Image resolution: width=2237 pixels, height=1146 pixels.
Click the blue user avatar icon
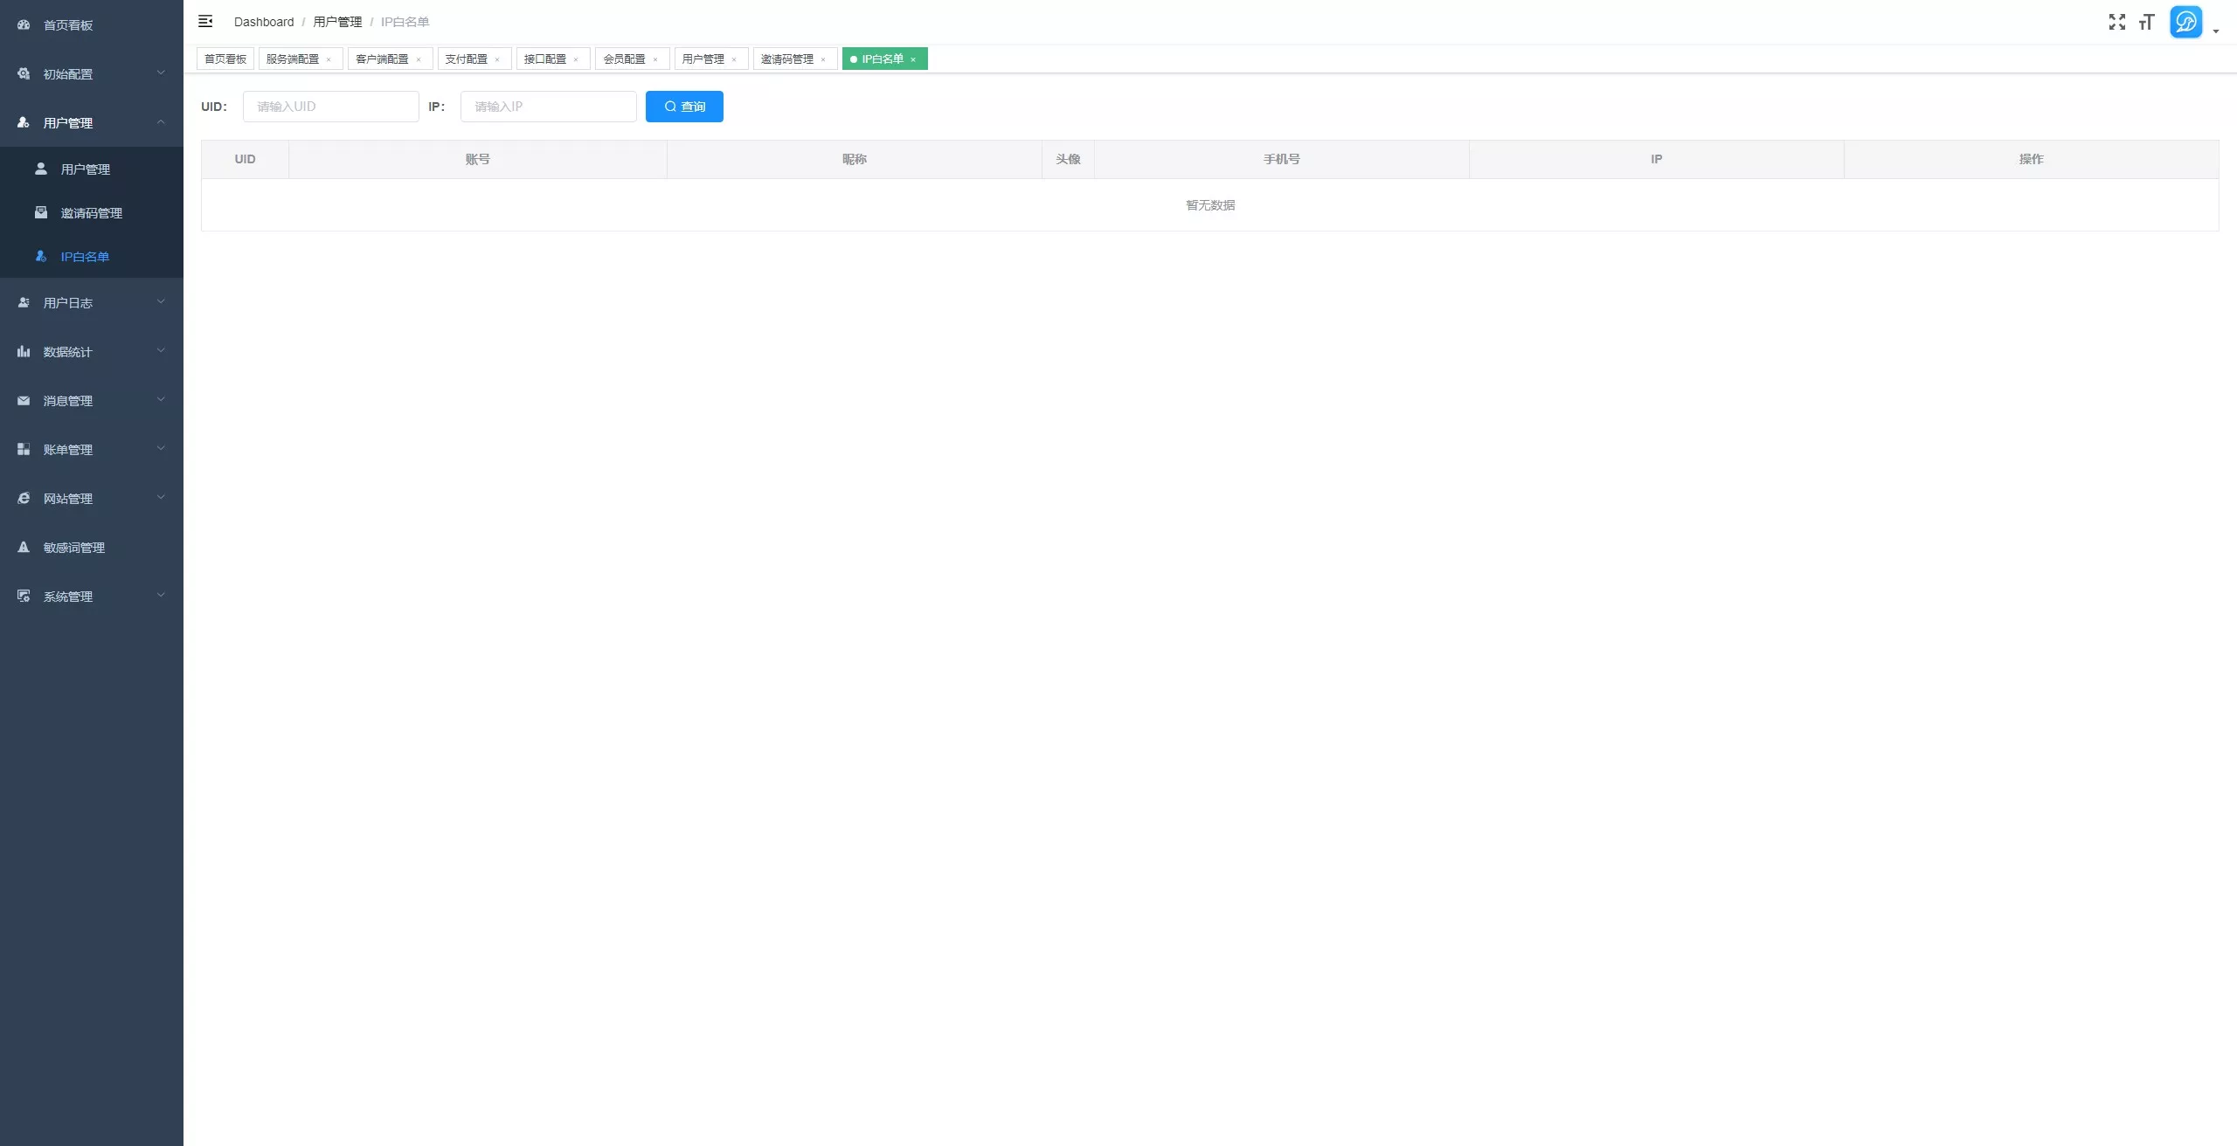pos(2185,22)
